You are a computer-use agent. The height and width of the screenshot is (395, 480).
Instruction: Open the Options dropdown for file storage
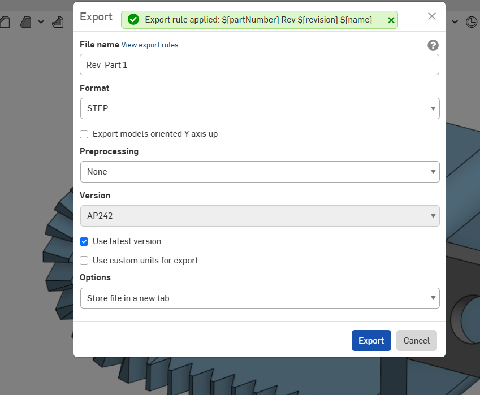coord(260,298)
